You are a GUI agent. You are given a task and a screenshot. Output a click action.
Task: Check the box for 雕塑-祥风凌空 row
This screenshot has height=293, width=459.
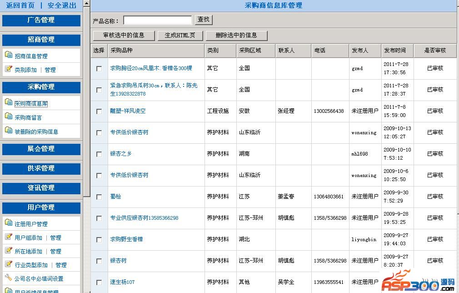[x=99, y=111]
